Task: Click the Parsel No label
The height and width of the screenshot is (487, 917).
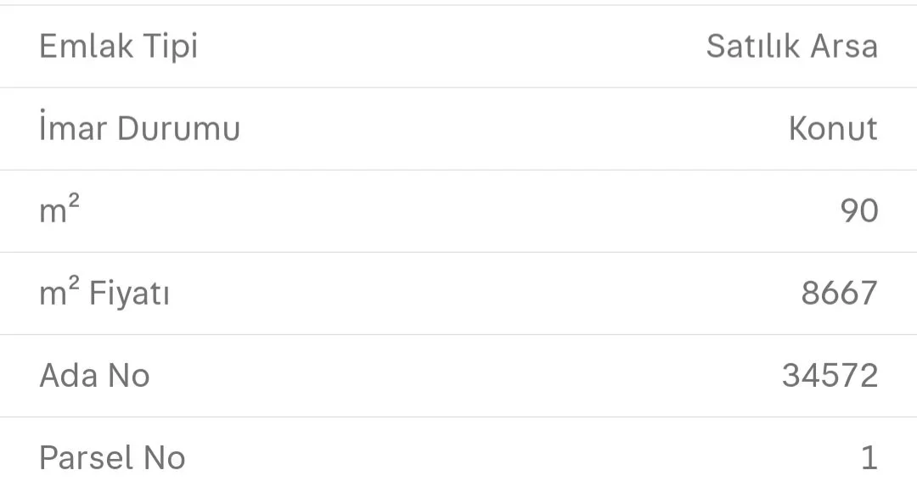Action: point(112,458)
